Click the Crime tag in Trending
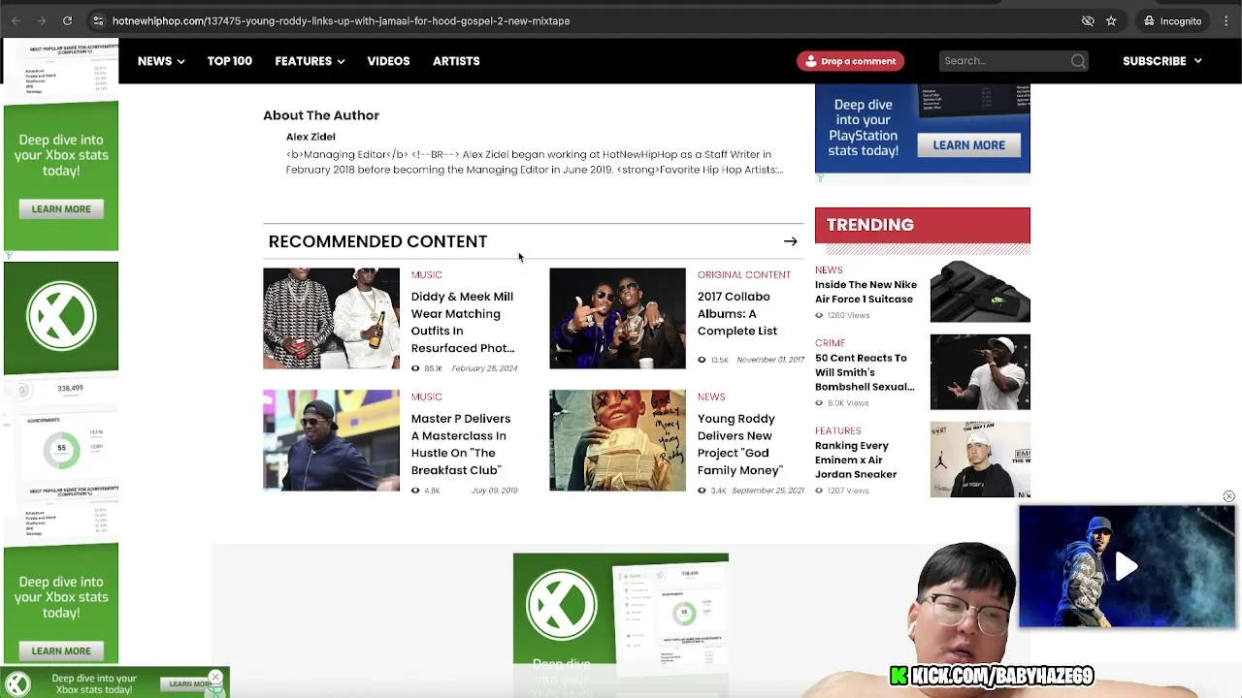Viewport: 1242px width, 698px height. [830, 343]
